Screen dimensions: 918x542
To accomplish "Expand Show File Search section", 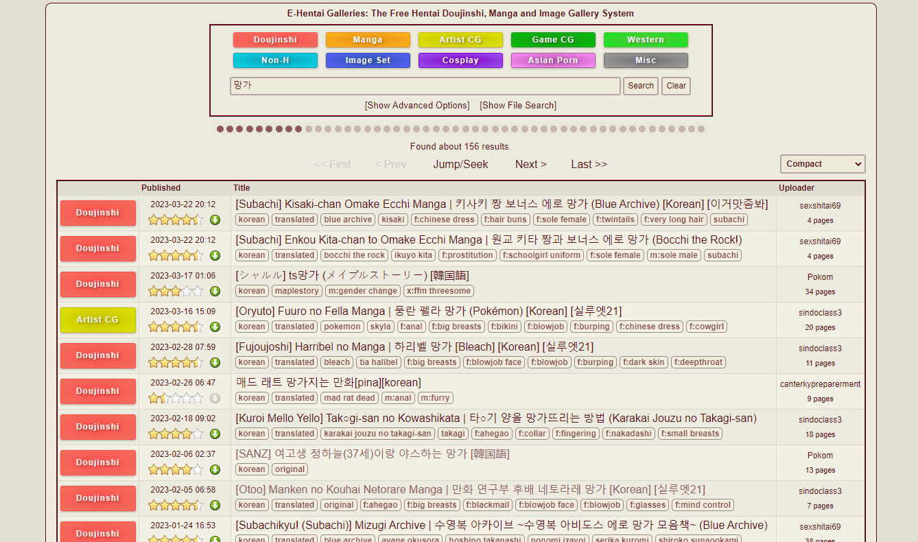I will click(518, 105).
